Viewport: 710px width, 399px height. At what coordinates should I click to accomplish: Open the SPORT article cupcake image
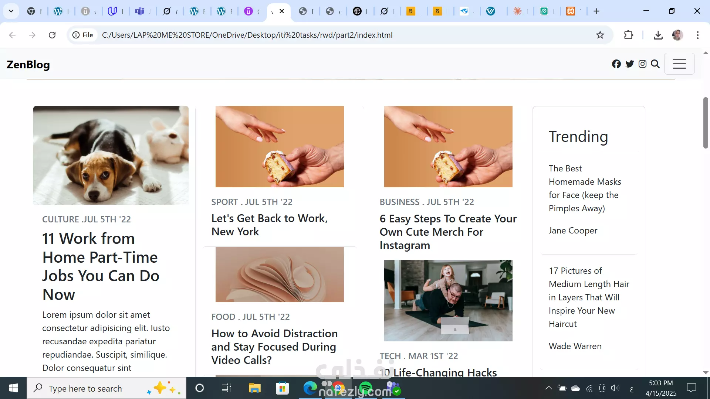[280, 147]
